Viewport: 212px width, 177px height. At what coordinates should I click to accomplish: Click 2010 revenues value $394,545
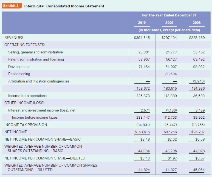coord(142,38)
